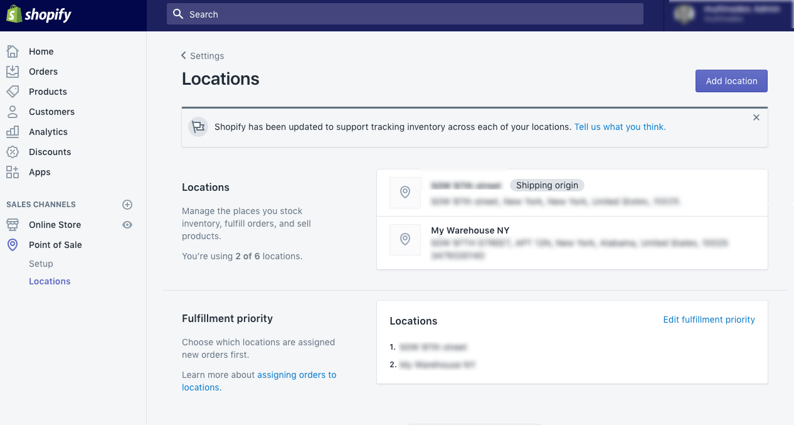Dismiss the inventory tracking notification banner

pyautogui.click(x=756, y=117)
